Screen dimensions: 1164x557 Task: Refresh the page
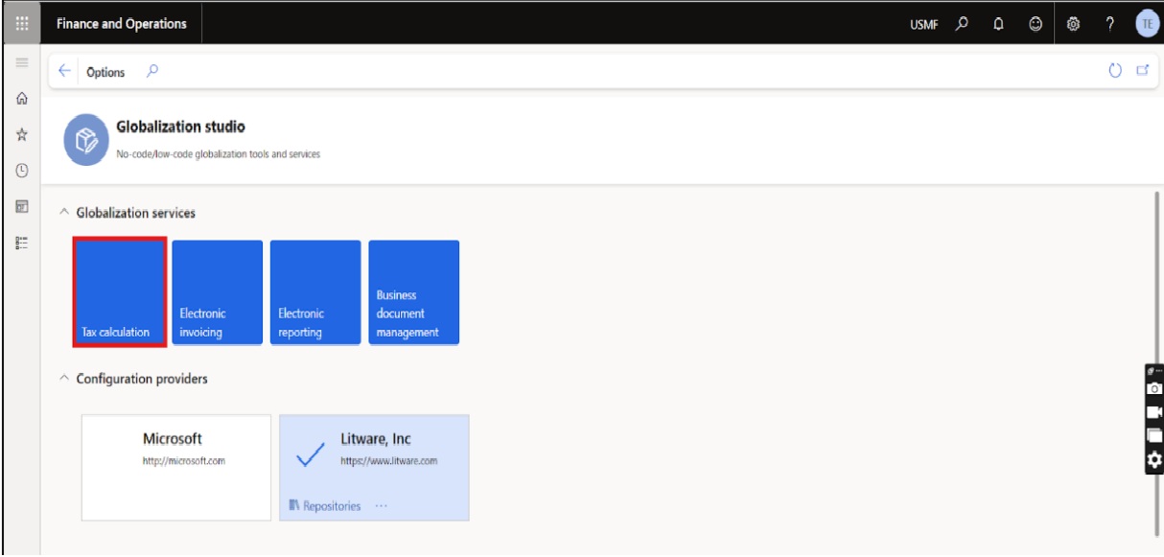[1115, 71]
